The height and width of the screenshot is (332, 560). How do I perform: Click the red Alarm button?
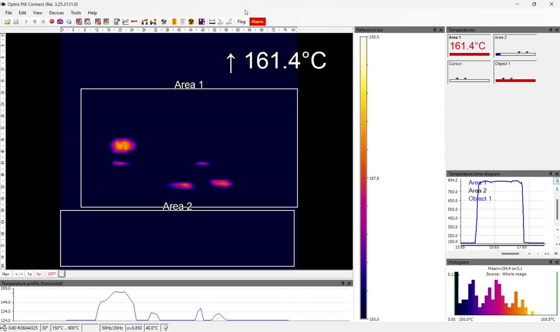tap(257, 21)
